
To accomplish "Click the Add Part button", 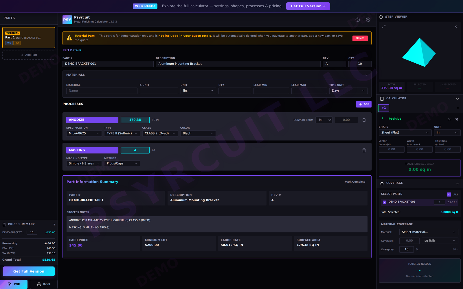I will (x=29, y=55).
